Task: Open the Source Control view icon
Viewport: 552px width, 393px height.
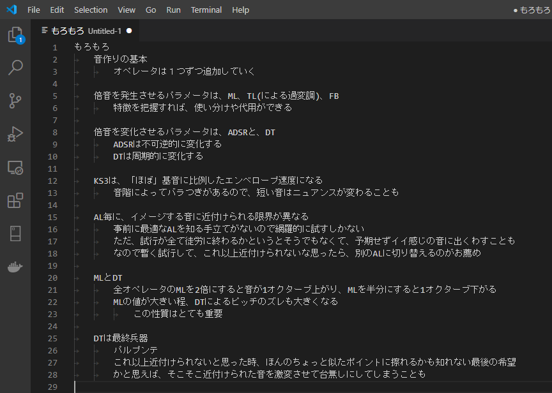Action: (x=15, y=101)
